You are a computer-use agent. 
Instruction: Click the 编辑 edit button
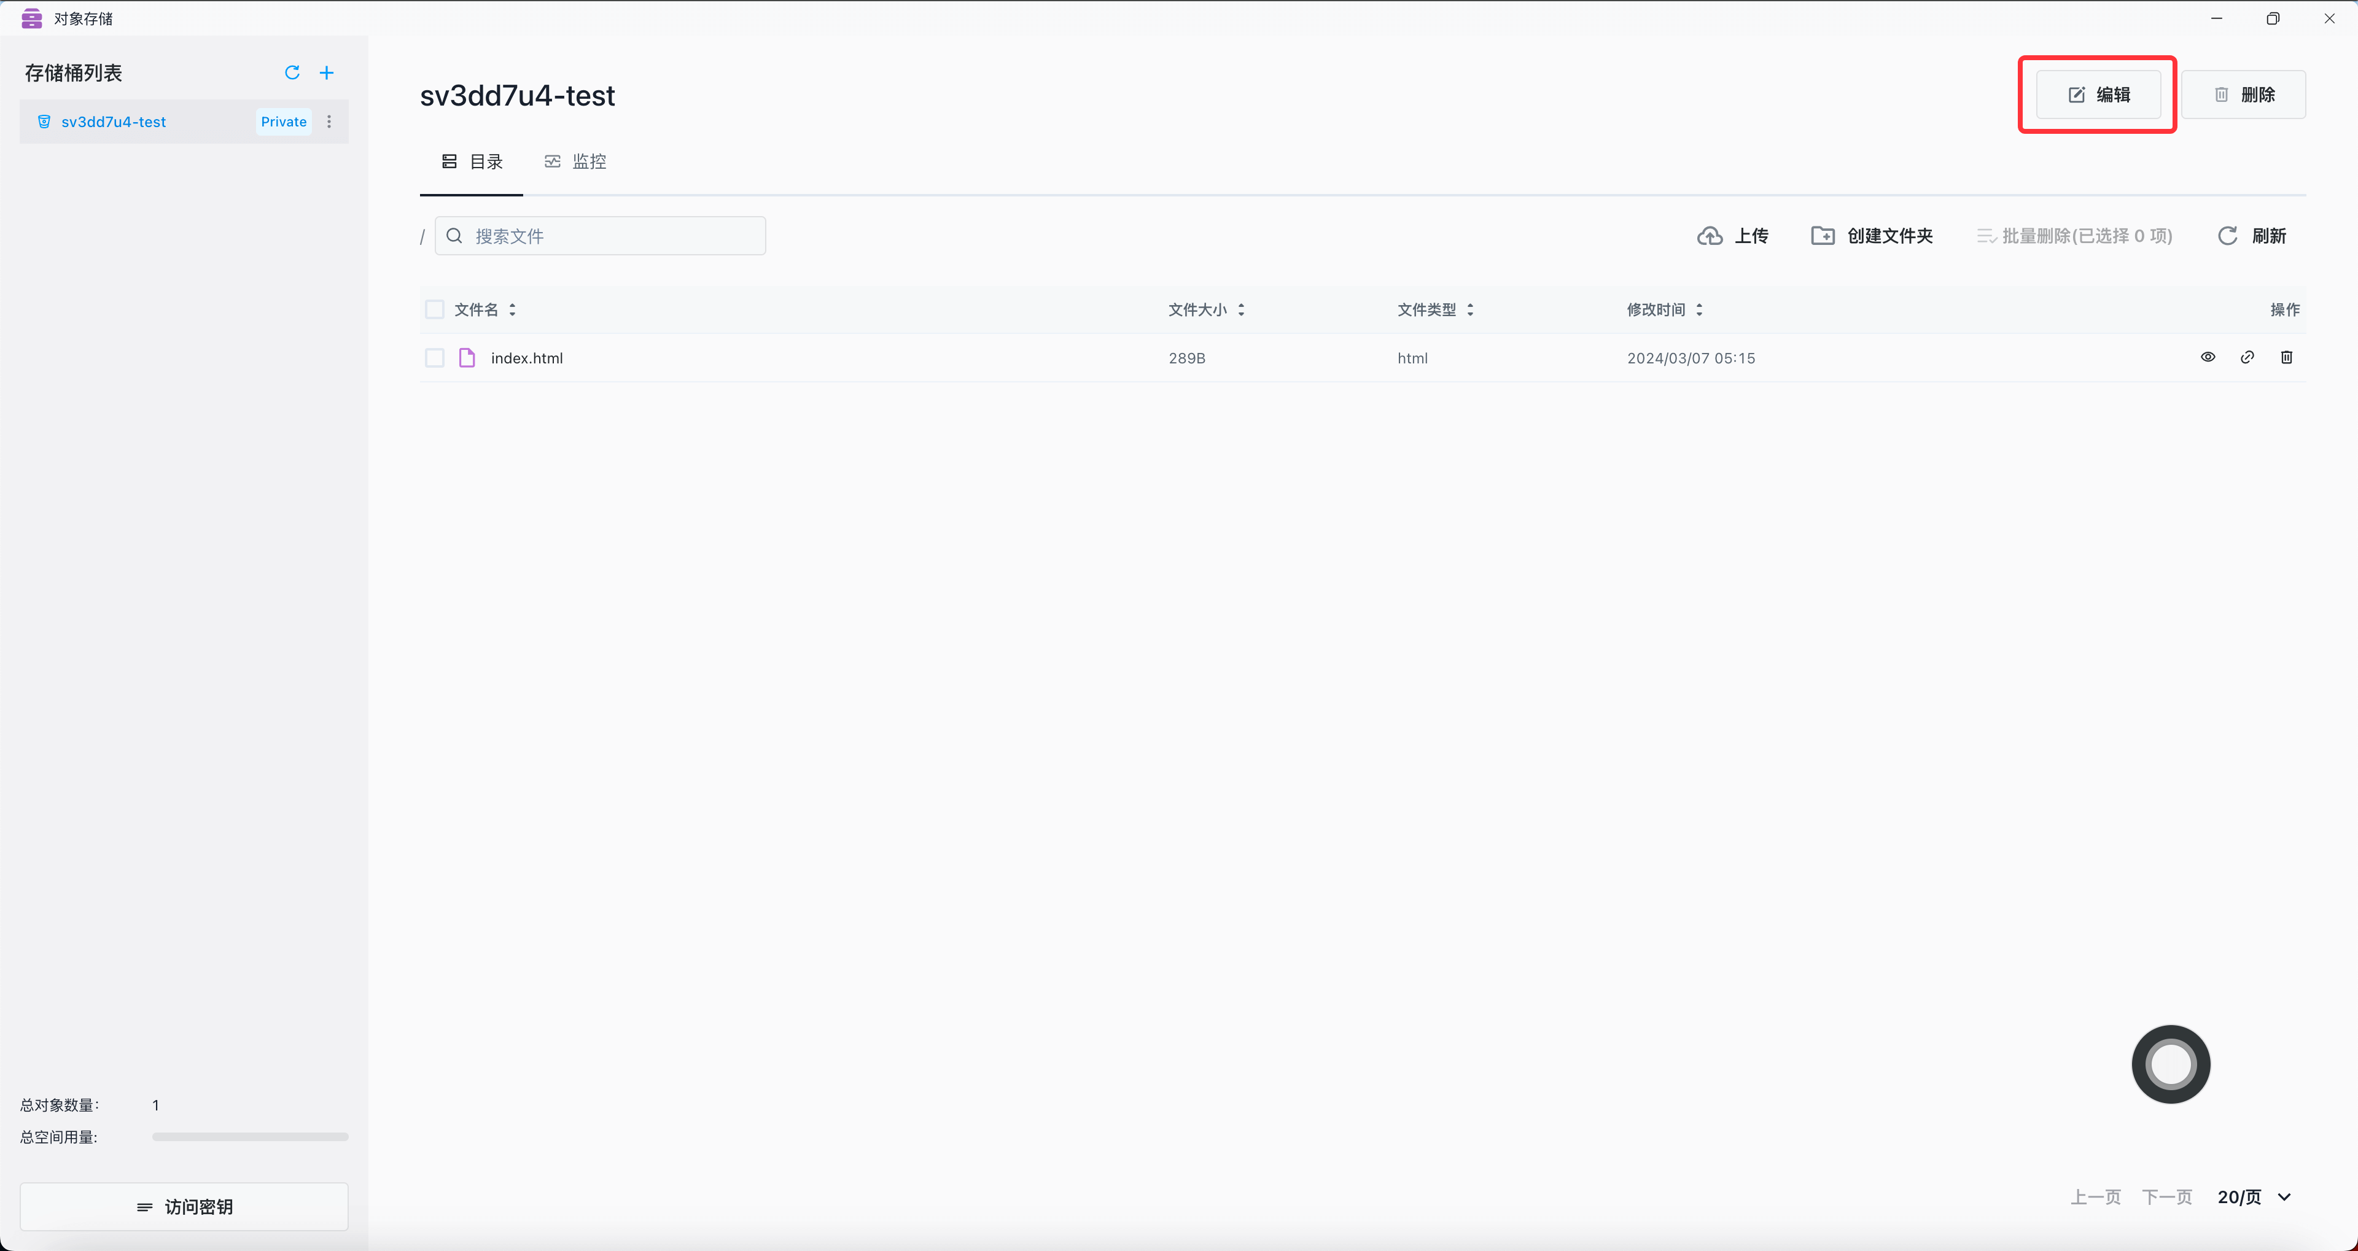[2098, 95]
